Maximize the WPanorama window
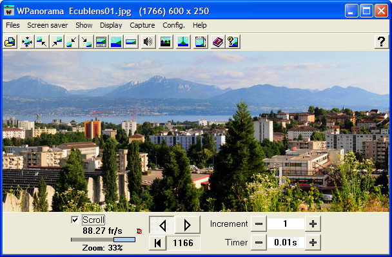 point(366,11)
